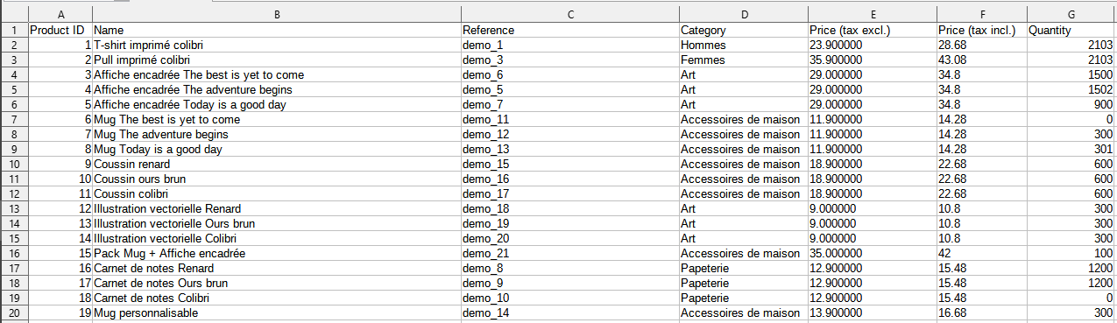Click the 'Pull imprimé colibri' cell
This screenshot has height=323, width=1117.
277,60
